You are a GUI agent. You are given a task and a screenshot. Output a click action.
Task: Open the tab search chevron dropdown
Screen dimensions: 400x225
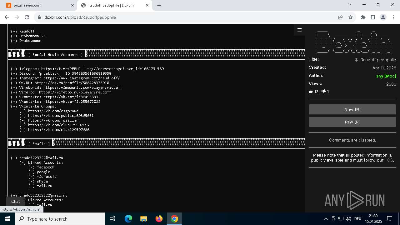click(x=350, y=4)
